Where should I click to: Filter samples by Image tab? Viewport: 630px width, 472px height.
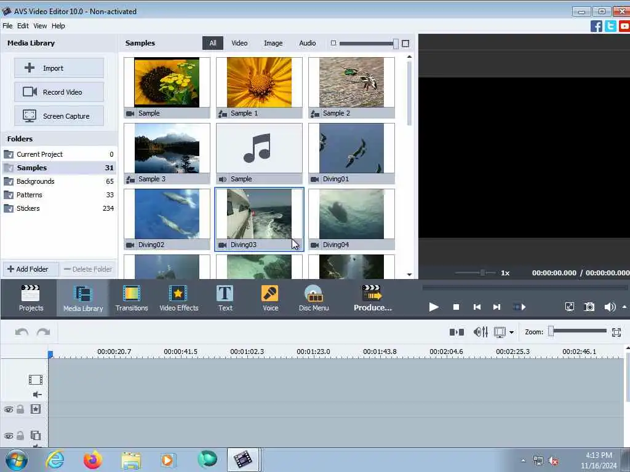pos(273,43)
